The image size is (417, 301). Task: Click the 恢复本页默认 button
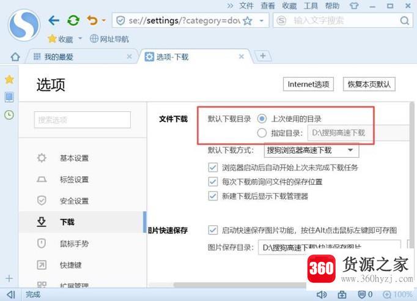tap(369, 84)
